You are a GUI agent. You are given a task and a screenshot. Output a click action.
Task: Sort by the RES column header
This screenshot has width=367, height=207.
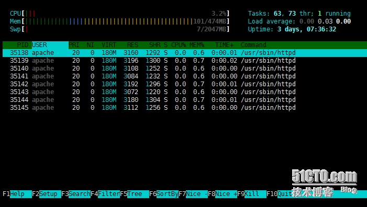[132, 45]
